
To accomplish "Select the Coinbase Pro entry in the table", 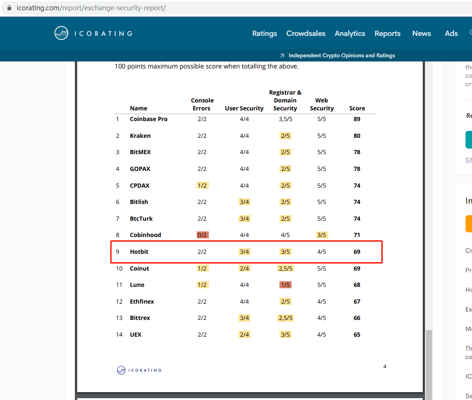I will tap(148, 119).
